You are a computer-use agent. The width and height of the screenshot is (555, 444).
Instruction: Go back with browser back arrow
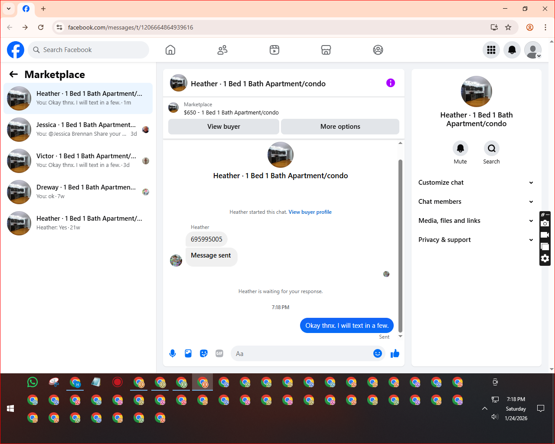pyautogui.click(x=10, y=27)
